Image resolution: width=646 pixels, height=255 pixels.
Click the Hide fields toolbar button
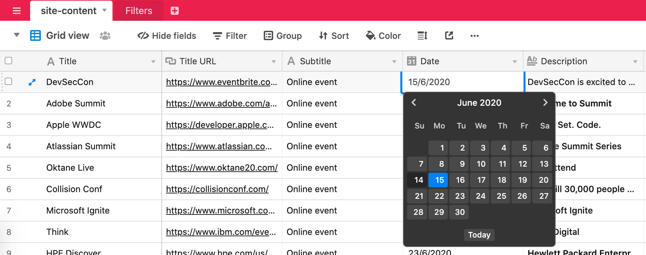tap(167, 36)
